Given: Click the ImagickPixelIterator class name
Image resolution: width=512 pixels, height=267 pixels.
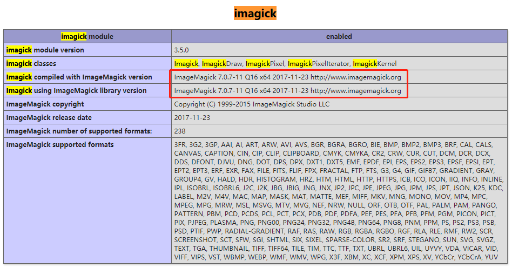Looking at the screenshot, I should click(x=318, y=63).
